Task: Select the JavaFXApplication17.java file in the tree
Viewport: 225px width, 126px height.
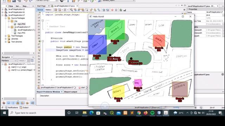Action: pos(26,30)
